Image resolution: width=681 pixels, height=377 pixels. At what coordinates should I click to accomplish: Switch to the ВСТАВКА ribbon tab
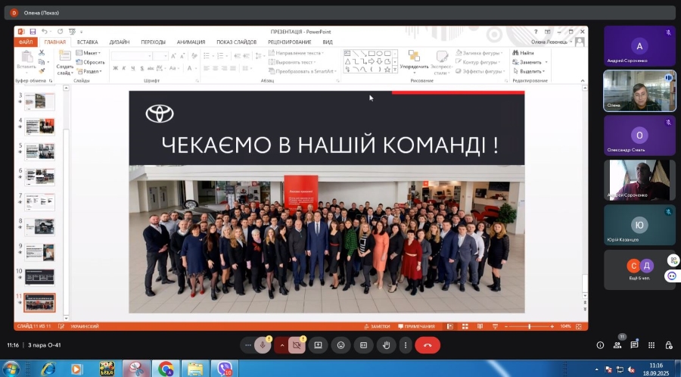pyautogui.click(x=87, y=42)
